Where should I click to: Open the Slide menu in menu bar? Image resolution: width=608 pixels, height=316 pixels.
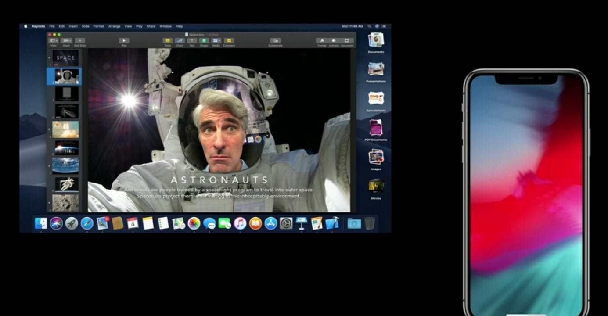click(x=85, y=26)
